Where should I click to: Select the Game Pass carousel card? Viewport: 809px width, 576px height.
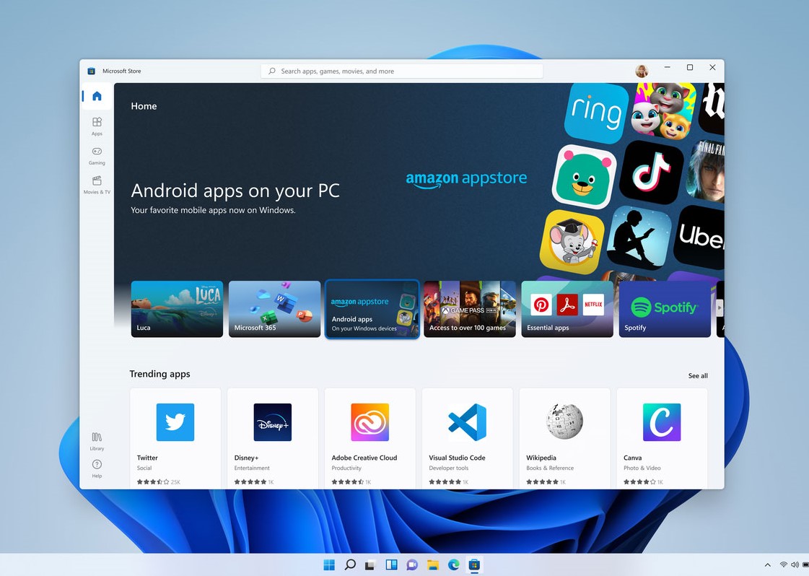(x=470, y=309)
